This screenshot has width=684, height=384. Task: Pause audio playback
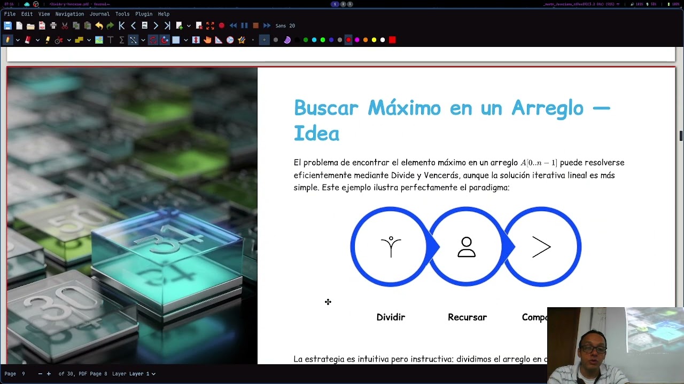pos(244,26)
